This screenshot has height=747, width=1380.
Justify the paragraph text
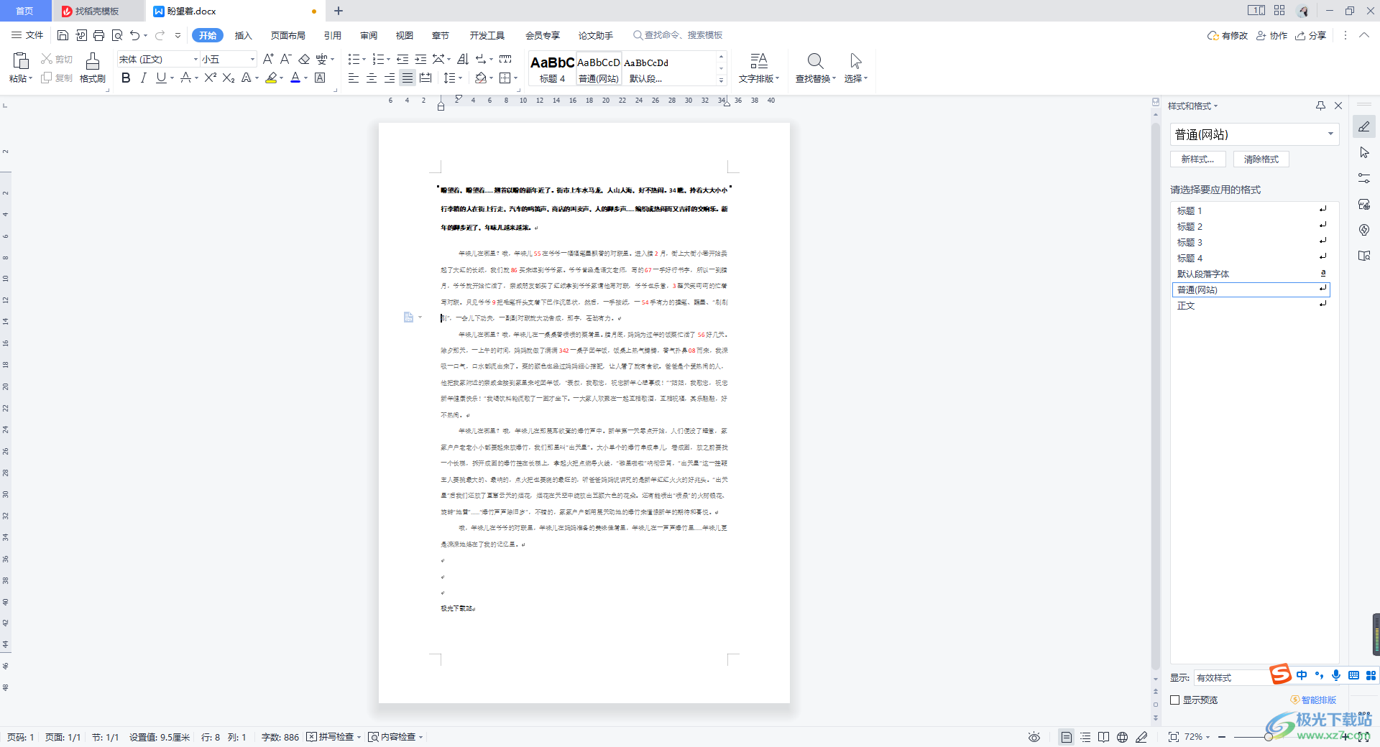407,78
